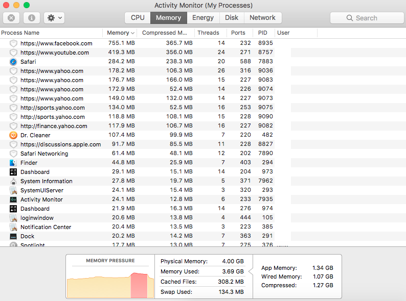Click the facebook.com shield icon
Image resolution: width=406 pixels, height=301 pixels.
[13, 43]
